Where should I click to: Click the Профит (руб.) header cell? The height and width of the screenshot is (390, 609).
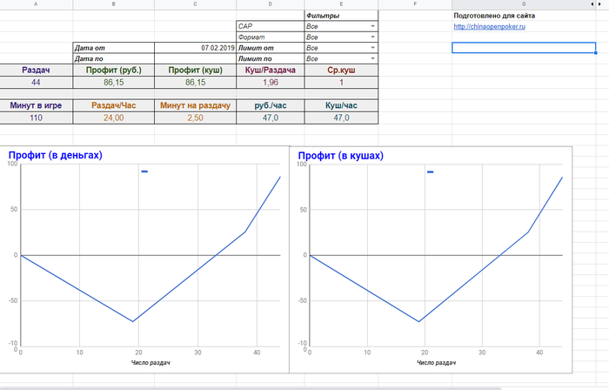point(113,71)
